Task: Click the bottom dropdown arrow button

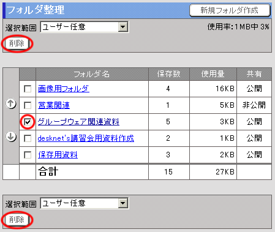Action: tap(123, 203)
